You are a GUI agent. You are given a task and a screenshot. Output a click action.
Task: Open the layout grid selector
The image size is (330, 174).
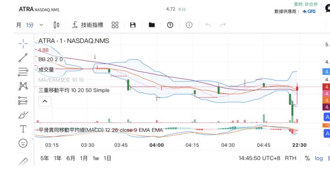[x=115, y=25]
